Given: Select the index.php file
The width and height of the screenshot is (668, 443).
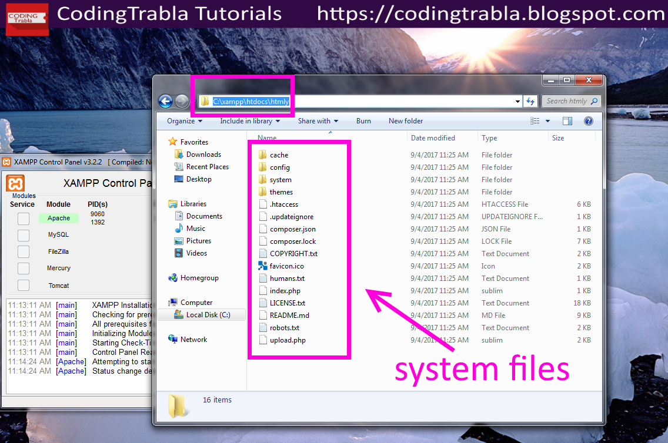Looking at the screenshot, I should 285,291.
